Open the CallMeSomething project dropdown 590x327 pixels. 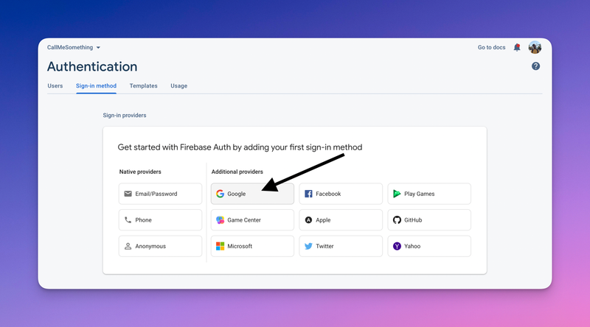pos(74,47)
